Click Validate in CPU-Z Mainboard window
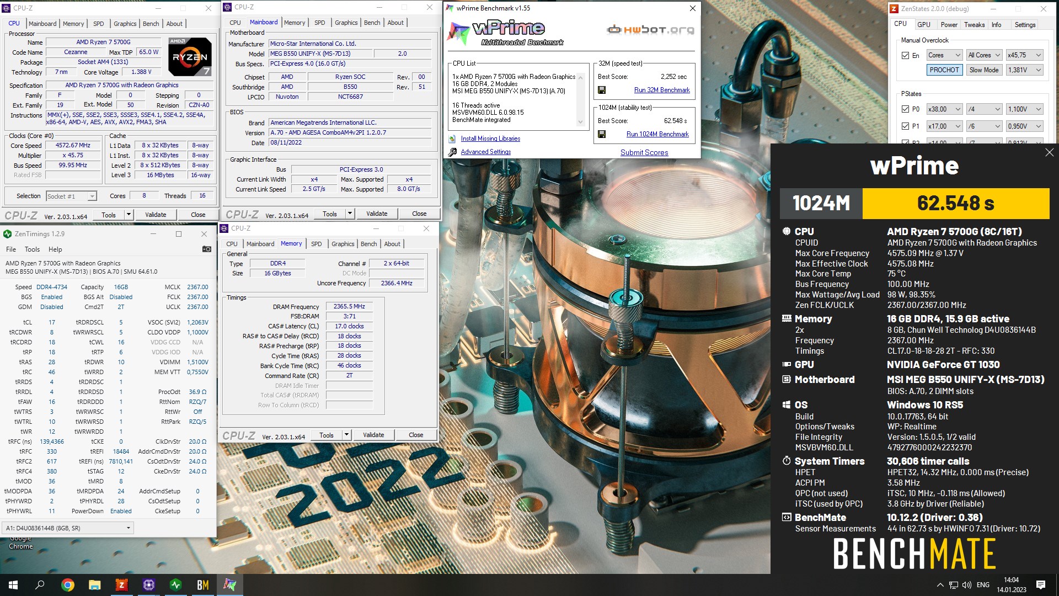 (377, 214)
